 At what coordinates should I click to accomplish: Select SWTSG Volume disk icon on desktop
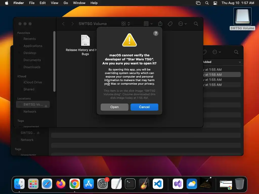coord(242,16)
